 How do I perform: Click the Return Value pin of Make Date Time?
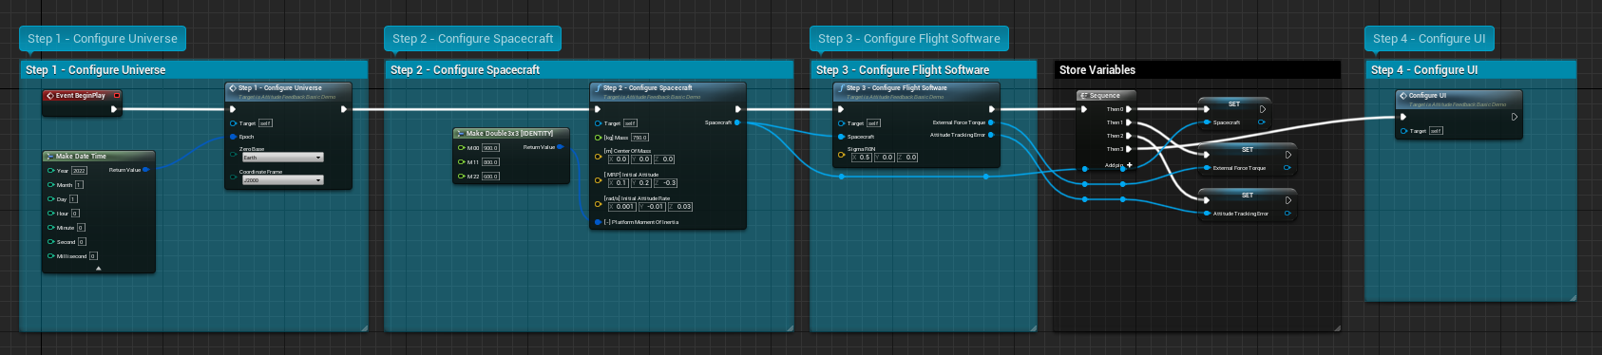click(x=146, y=170)
